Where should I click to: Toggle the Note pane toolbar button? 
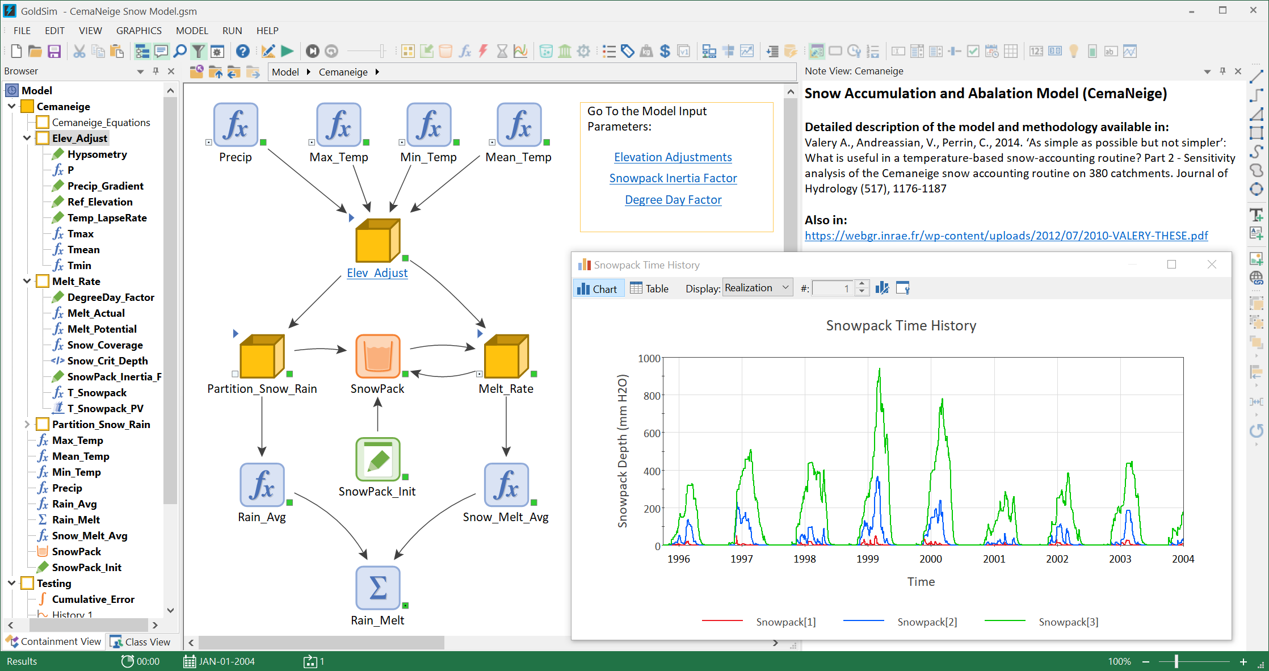[161, 52]
